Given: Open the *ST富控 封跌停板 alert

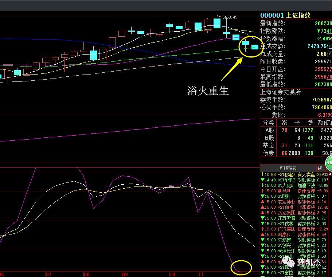Looking at the screenshot, I should [294, 273].
